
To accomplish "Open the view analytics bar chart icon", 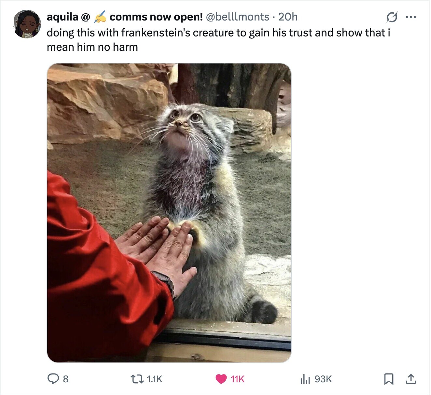I will (x=305, y=379).
